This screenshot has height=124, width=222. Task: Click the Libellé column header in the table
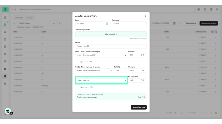click(x=44, y=32)
